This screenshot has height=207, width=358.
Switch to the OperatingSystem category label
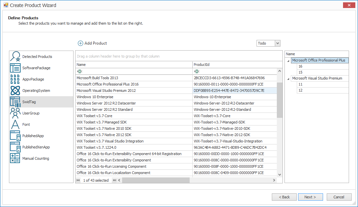point(36,91)
